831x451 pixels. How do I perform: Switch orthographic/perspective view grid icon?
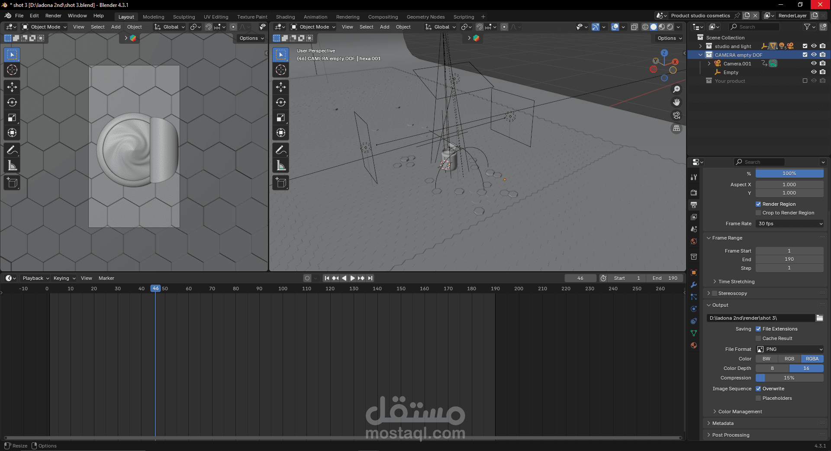[x=676, y=128]
